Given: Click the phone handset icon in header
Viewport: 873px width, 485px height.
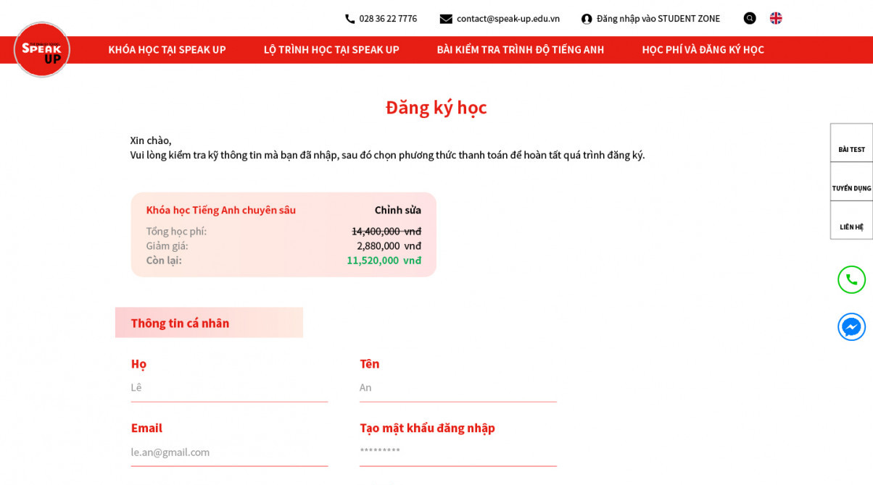Looking at the screenshot, I should (350, 19).
